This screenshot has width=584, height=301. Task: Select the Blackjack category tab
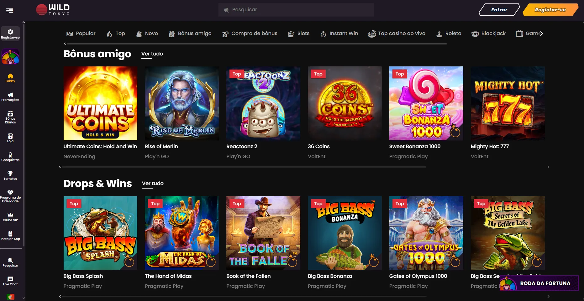tap(489, 34)
